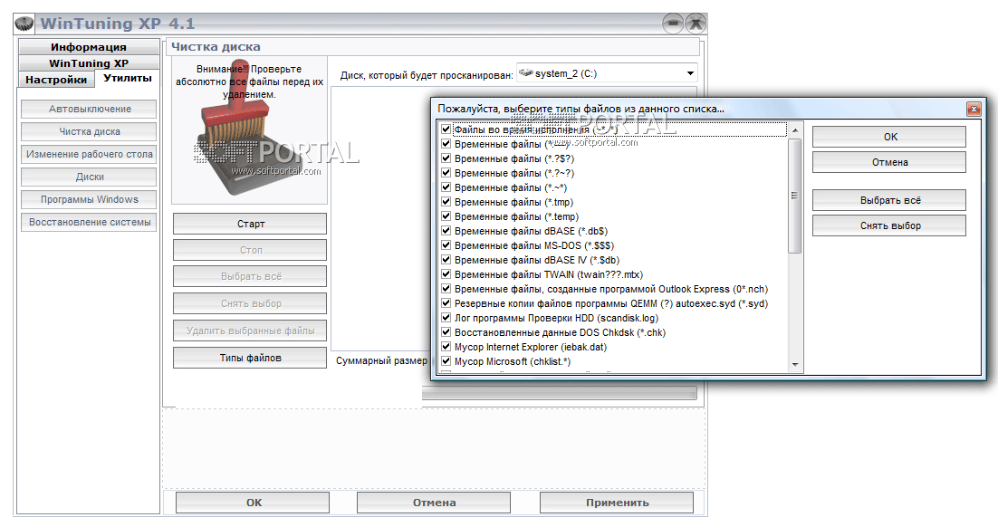Click the file types list scrollbar thumb
This screenshot has height=527, width=998.
click(795, 196)
